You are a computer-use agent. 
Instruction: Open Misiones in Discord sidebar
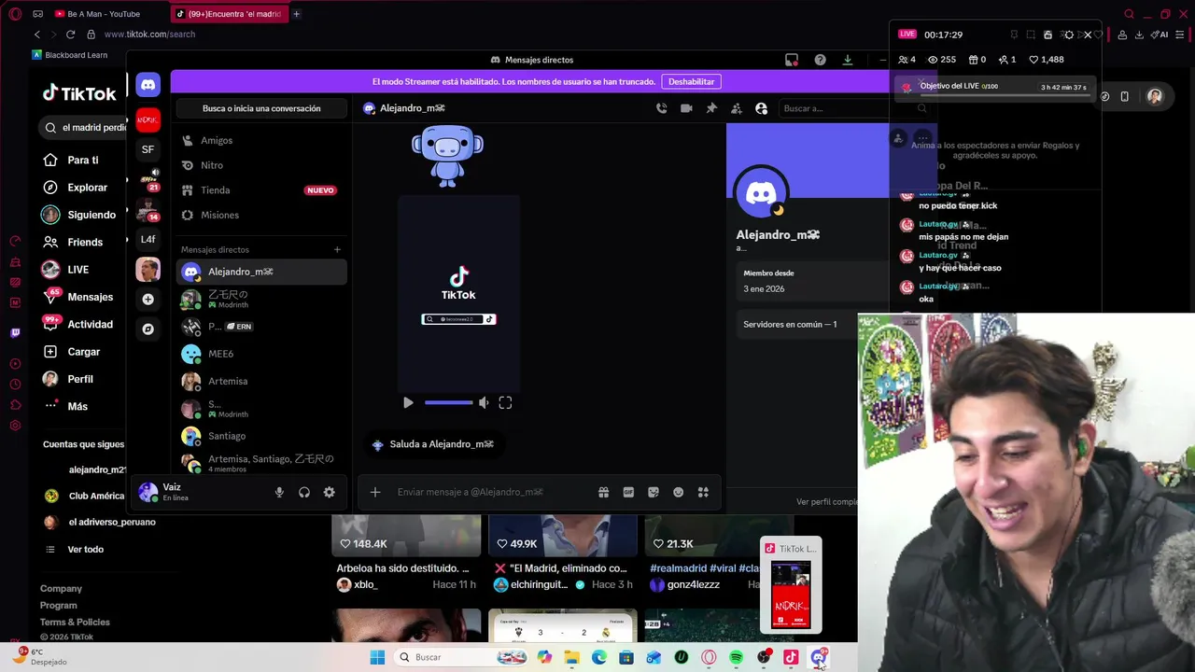[261, 215]
